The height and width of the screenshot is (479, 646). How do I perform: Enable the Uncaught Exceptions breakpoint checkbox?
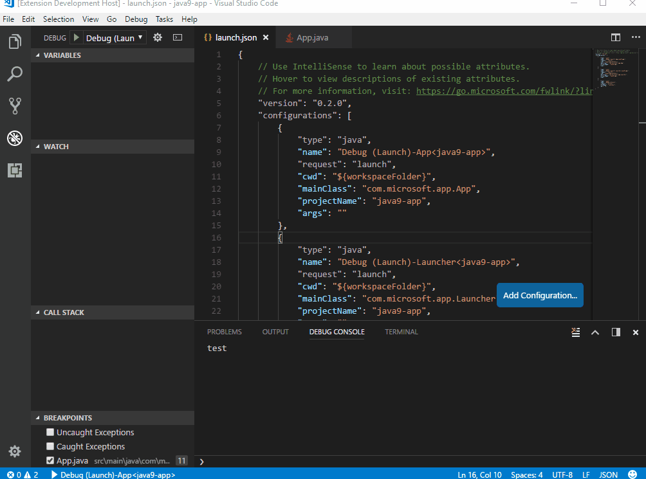[x=50, y=433]
